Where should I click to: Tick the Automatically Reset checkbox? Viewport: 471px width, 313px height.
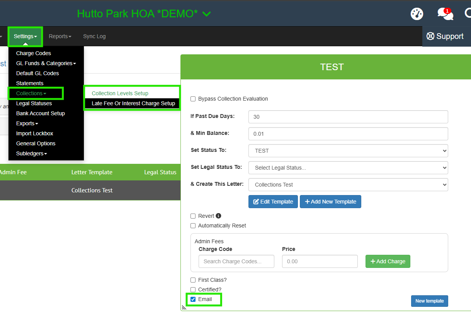pos(193,225)
